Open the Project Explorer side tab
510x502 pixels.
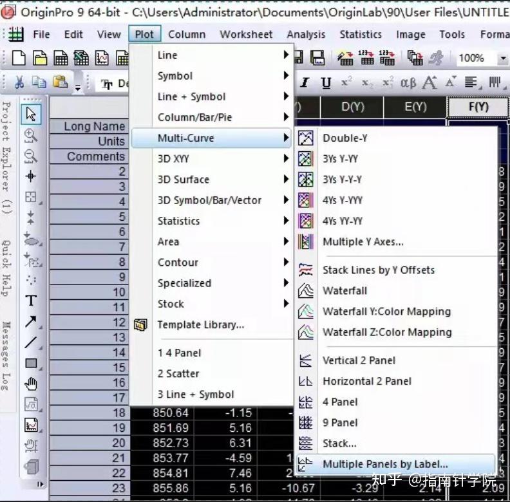click(7, 158)
